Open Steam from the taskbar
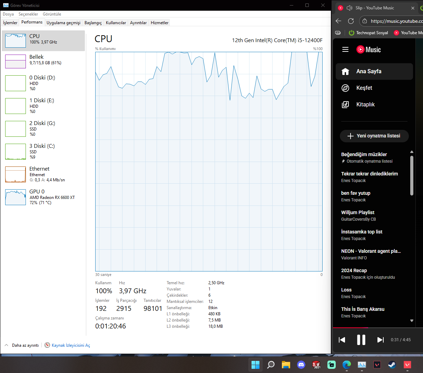This screenshot has height=373, width=423. coord(392,364)
